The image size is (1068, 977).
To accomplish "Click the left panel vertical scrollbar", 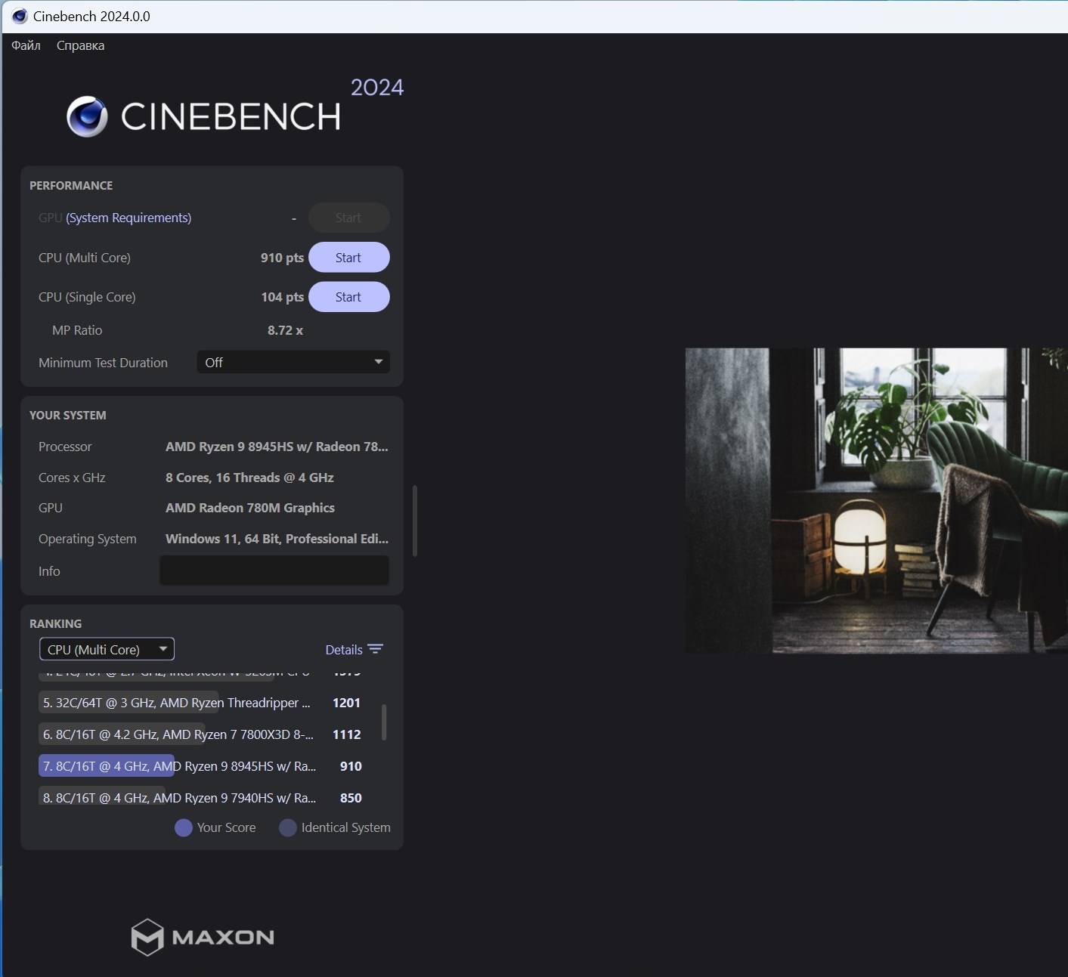I will [415, 521].
